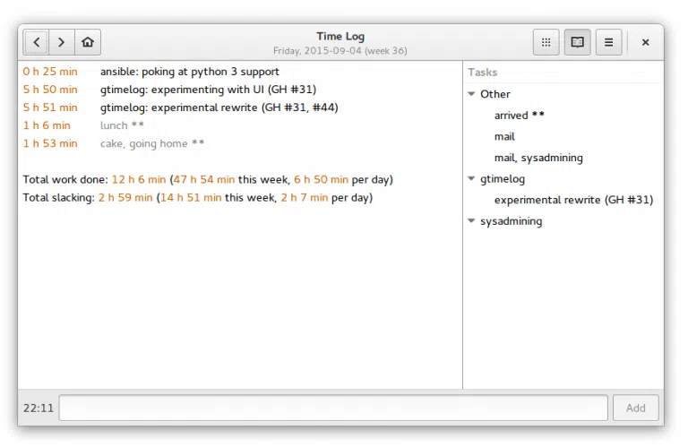Toggle the task pane sidebar button
The width and height of the screenshot is (688, 447).
578,42
